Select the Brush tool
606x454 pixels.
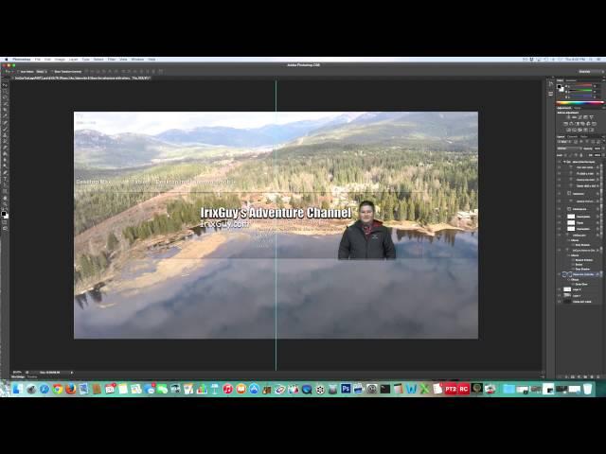tap(5, 129)
